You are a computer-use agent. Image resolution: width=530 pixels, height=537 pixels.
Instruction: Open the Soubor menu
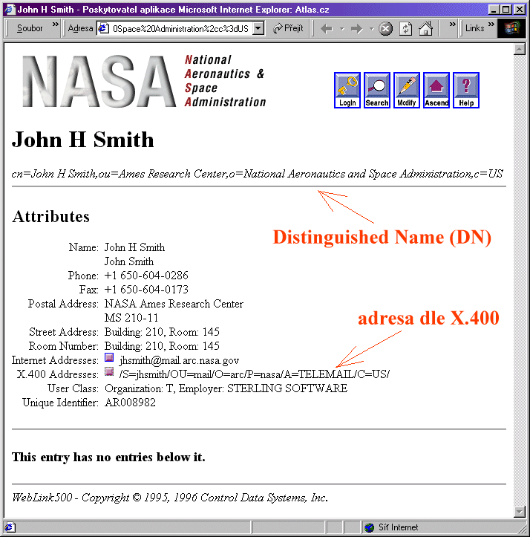pos(30,28)
